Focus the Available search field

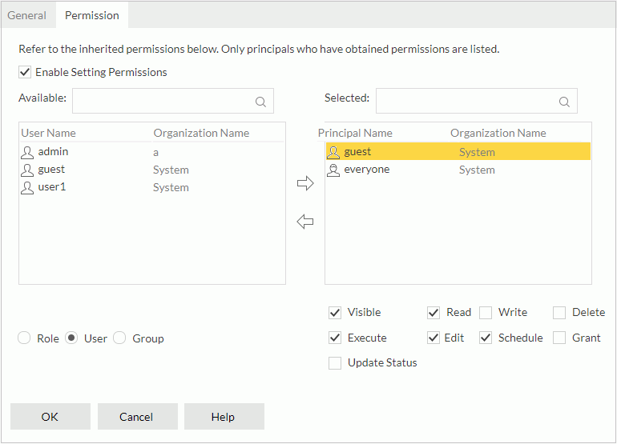173,101
